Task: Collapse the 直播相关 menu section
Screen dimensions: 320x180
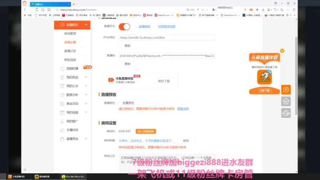Action: coord(86,25)
